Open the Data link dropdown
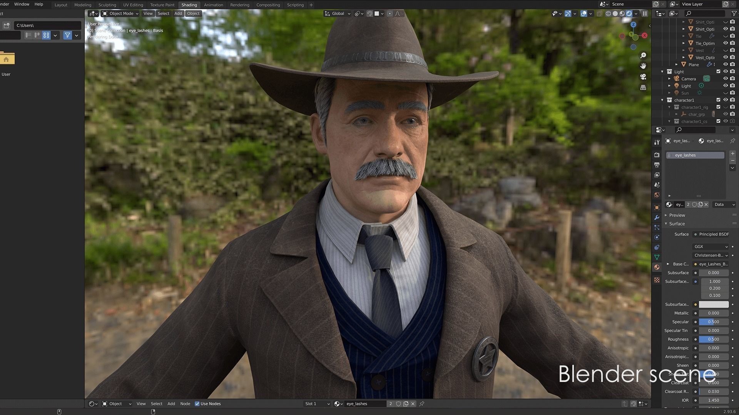Viewport: 739px width, 415px height. click(724, 204)
